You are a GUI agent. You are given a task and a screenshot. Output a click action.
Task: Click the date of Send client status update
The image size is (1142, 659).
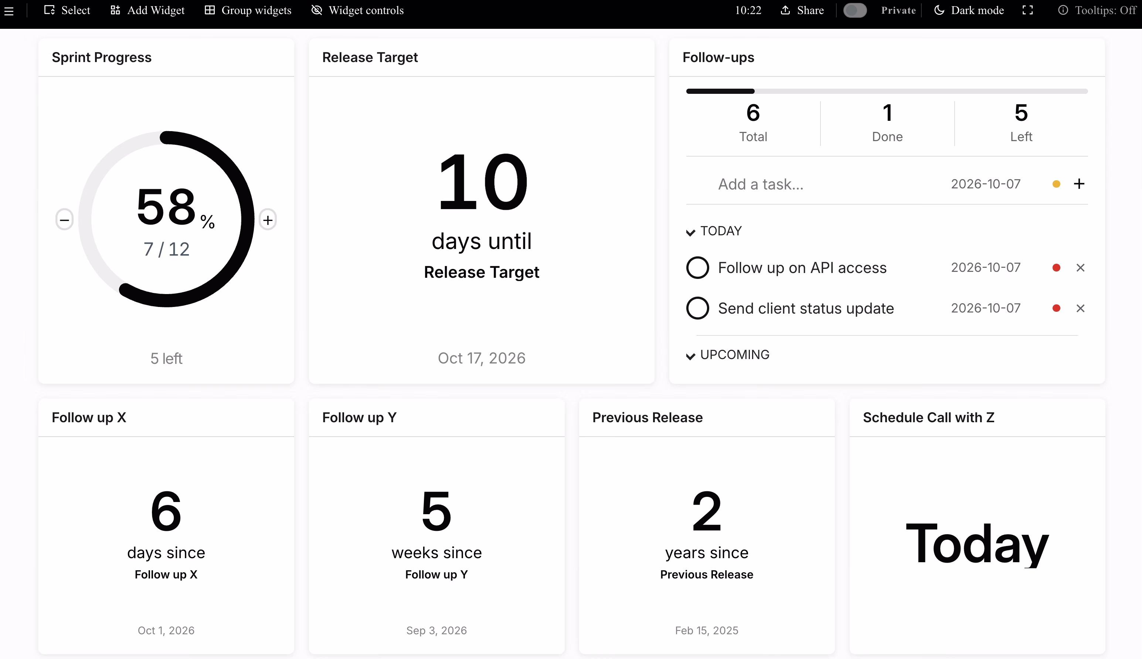click(x=985, y=308)
